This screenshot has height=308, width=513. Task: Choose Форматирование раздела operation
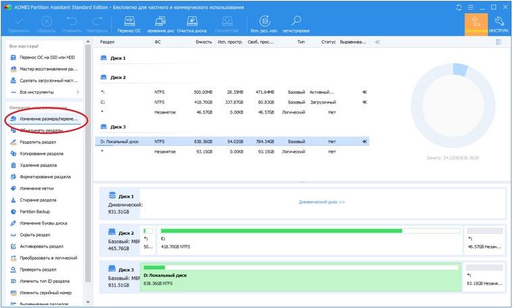pos(40,177)
